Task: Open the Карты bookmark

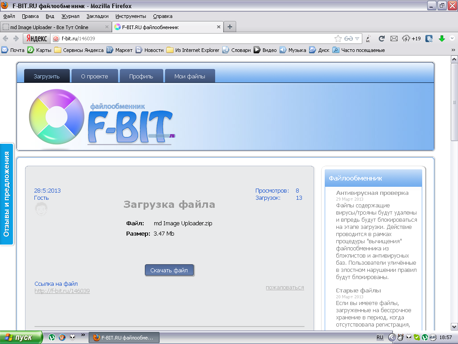Action: click(39, 50)
